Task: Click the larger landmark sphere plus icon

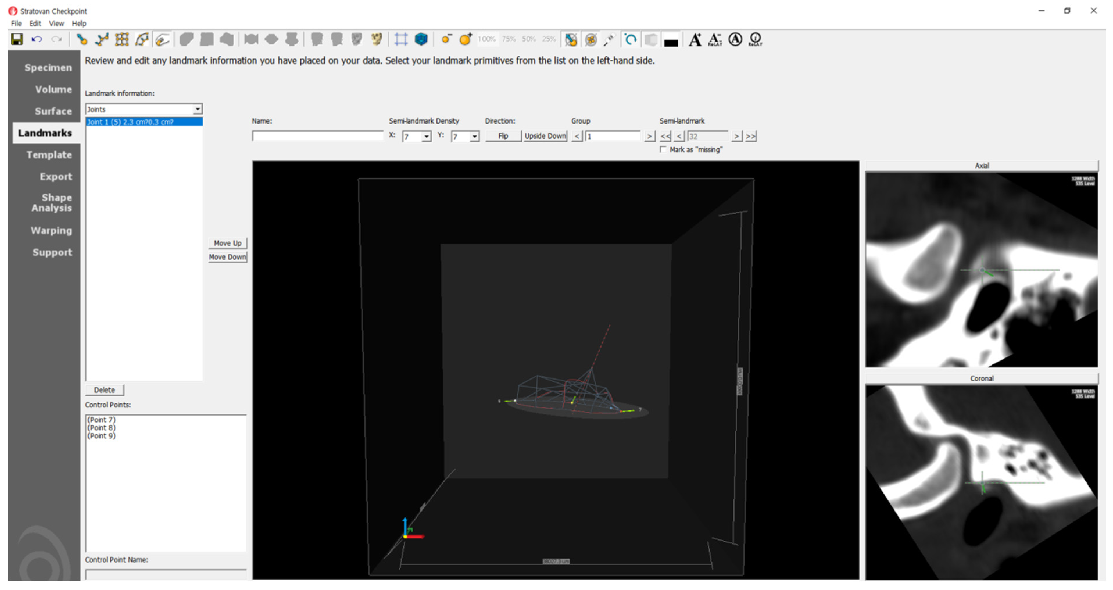Action: point(466,40)
